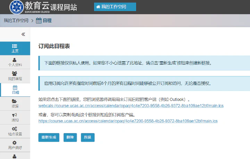Open the https main.ics calendar link
Image resolution: width=250 pixels, height=159 pixels.
point(128,121)
